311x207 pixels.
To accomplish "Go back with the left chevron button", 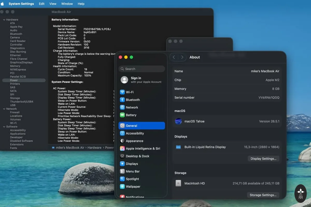I will (174, 57).
